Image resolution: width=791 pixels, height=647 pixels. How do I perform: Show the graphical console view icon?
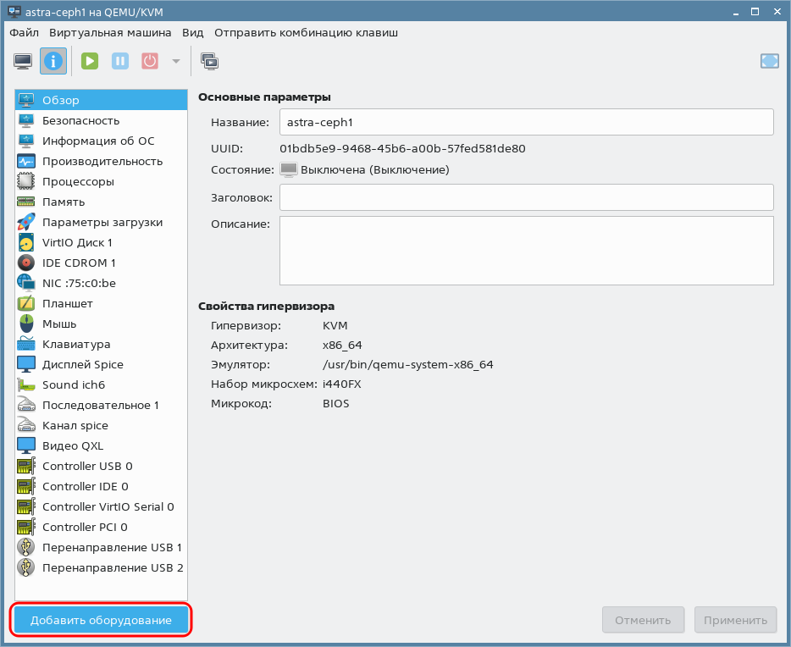point(23,61)
